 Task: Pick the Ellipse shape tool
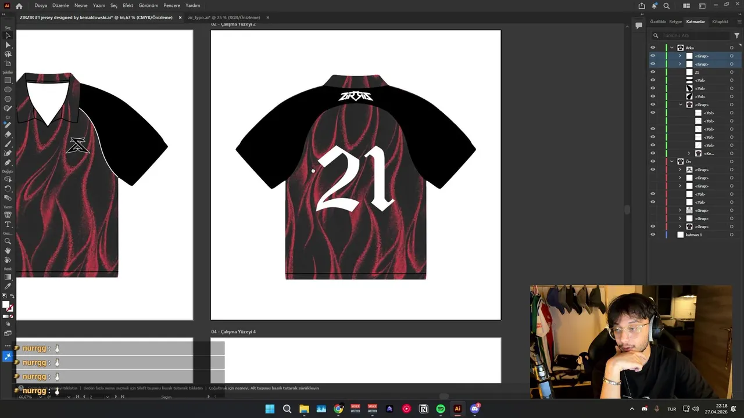coord(8,89)
